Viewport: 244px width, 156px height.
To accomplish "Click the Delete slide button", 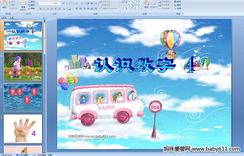I will [x=32, y=9].
